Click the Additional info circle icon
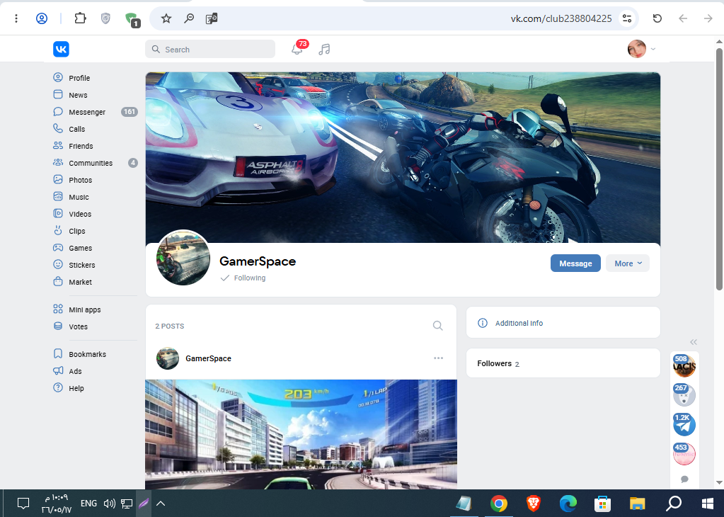 483,323
